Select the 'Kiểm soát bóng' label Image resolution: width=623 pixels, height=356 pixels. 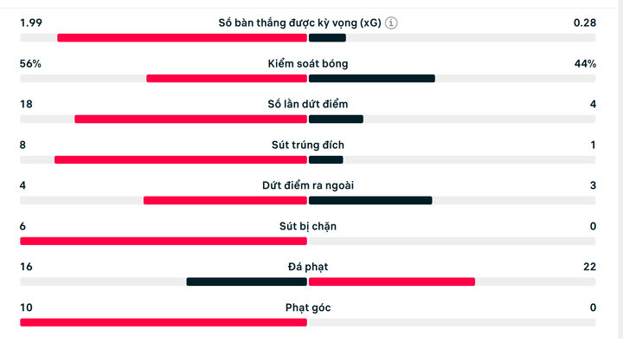308,63
